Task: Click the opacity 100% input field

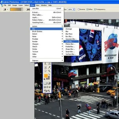Action: 70,9
